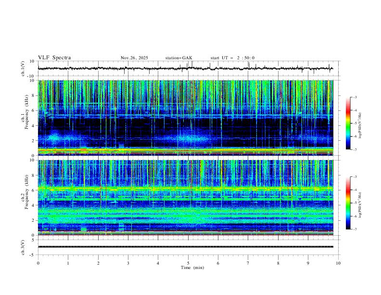The height and width of the screenshot is (295, 381).
Task: Click the ch.1 PSD color scale bar
Action: (348, 123)
